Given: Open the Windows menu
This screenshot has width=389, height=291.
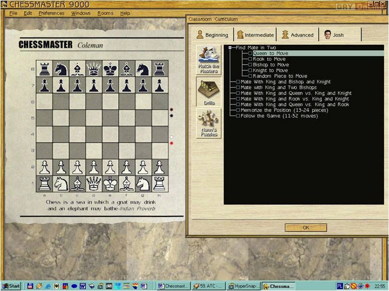Looking at the screenshot, I should 81,13.
